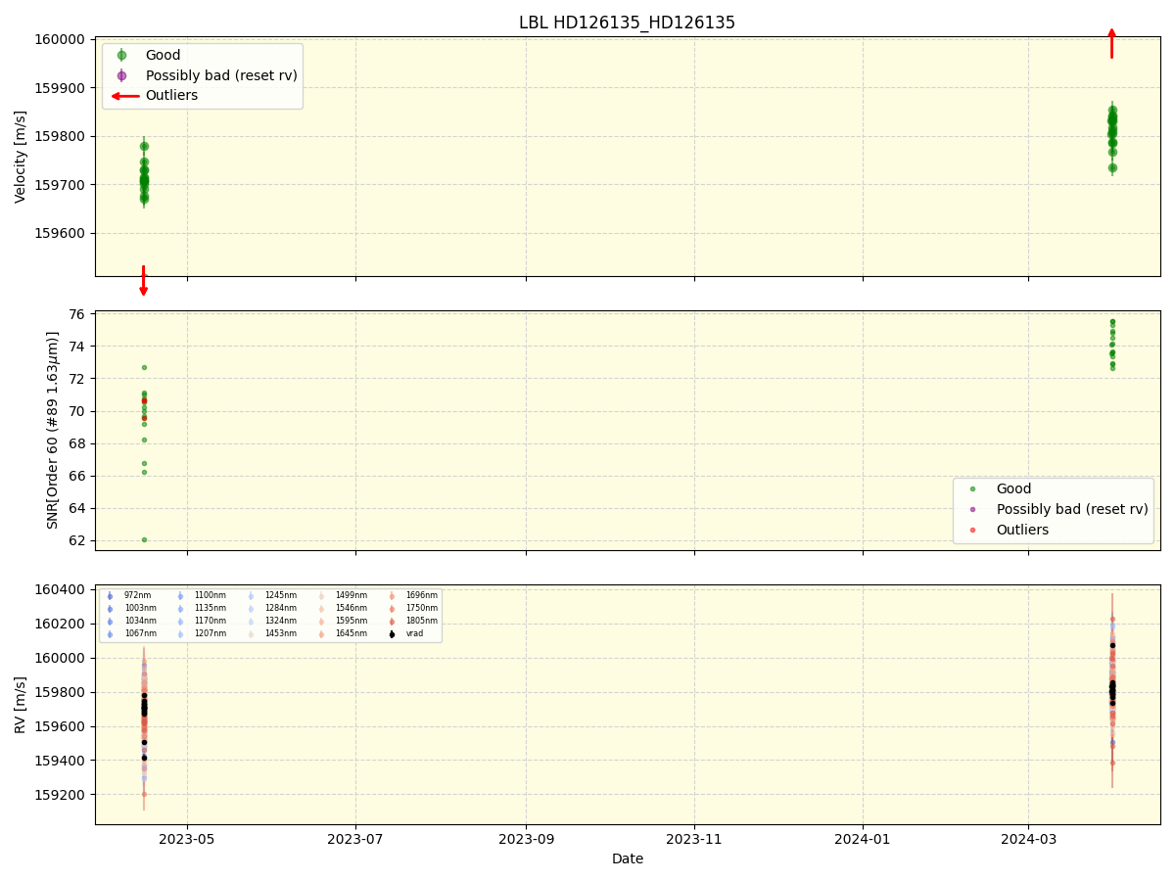1175x881 pixels.
Task: Select green 'Good' dot in SNR legend
Action: coord(972,489)
